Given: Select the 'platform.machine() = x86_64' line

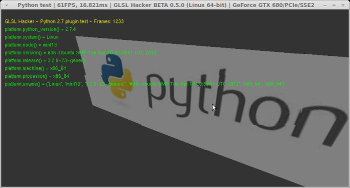Looking at the screenshot, I should (35, 68).
